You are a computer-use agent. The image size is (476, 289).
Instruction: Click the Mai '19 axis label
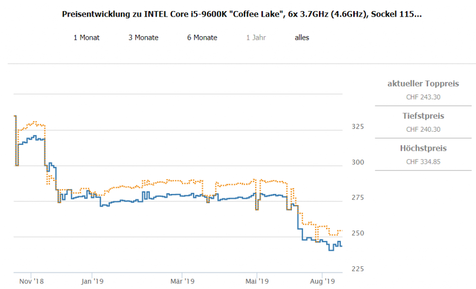[257, 281]
